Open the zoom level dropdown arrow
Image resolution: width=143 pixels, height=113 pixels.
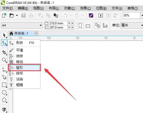pyautogui.click(x=142, y=15)
